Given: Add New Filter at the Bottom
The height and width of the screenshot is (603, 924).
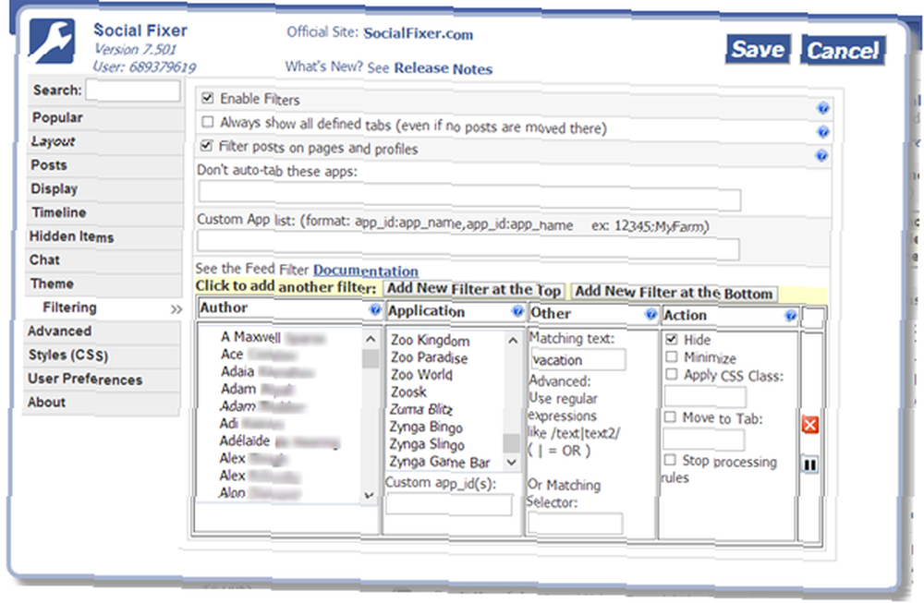Looking at the screenshot, I should point(675,292).
